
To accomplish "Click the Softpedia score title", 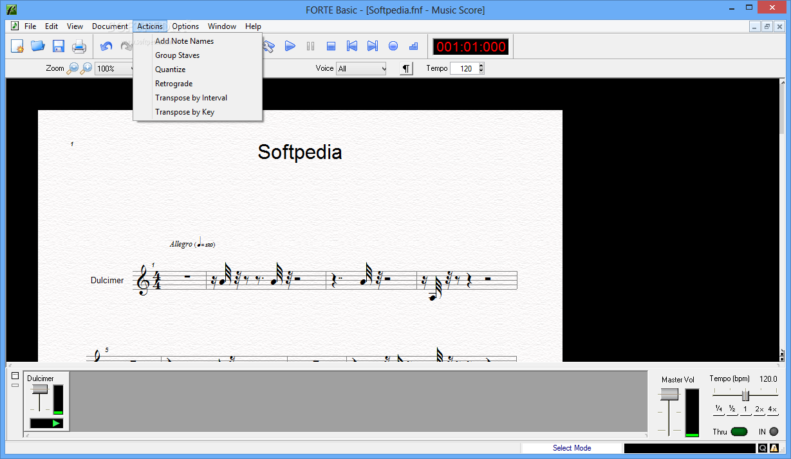I will (x=300, y=152).
